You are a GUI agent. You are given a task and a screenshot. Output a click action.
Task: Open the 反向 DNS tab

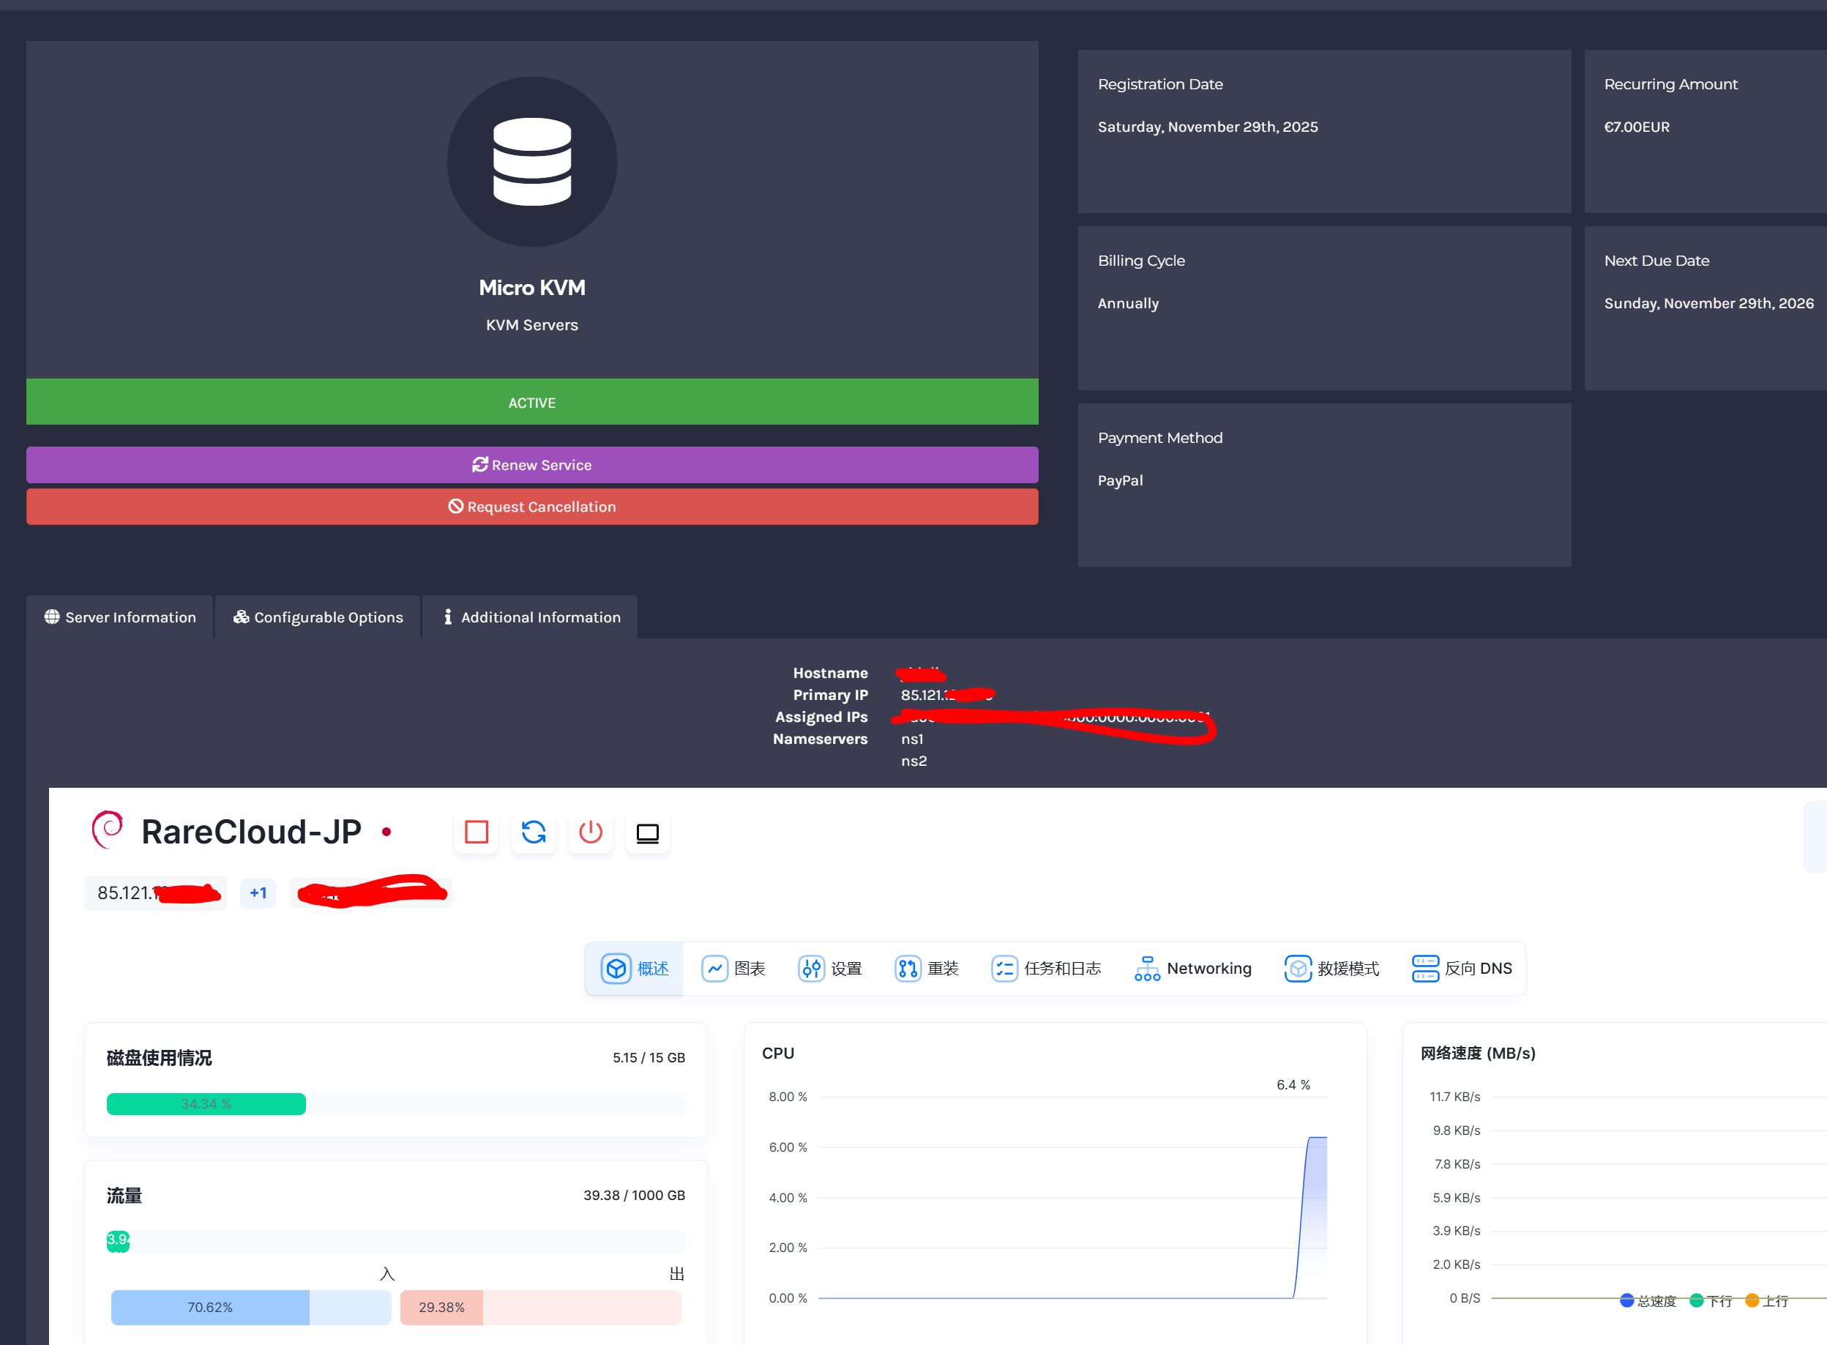pyautogui.click(x=1462, y=968)
